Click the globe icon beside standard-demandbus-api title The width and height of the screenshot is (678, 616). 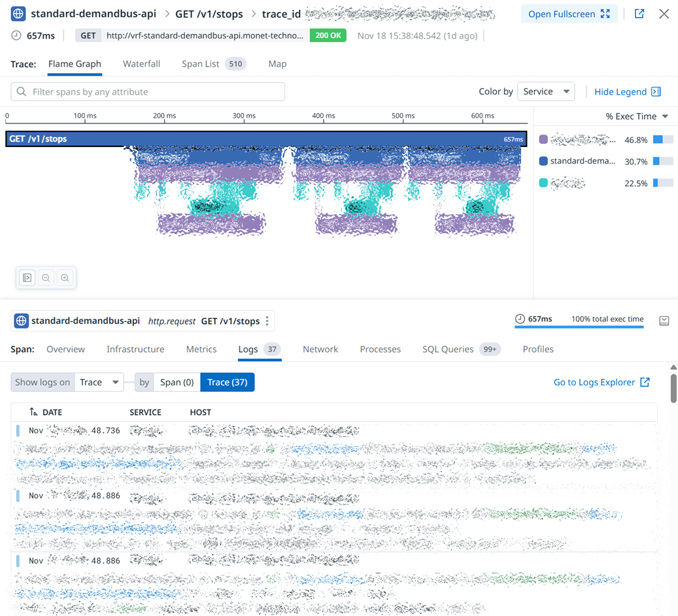click(18, 14)
